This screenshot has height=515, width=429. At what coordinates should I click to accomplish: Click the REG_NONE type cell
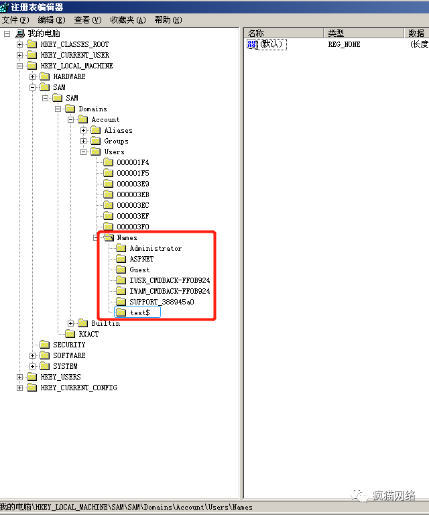click(344, 44)
